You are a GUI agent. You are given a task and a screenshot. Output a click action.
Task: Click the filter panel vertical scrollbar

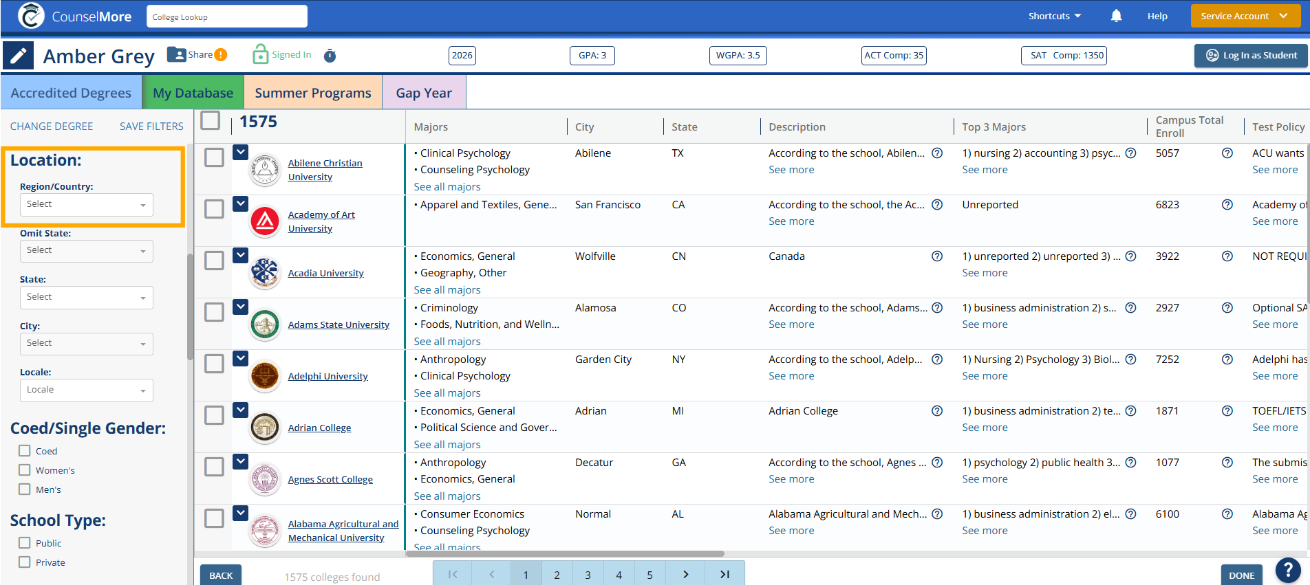(x=190, y=307)
